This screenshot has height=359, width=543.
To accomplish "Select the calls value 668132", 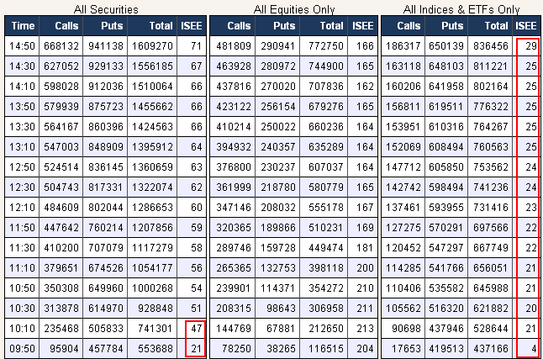I will point(61,45).
